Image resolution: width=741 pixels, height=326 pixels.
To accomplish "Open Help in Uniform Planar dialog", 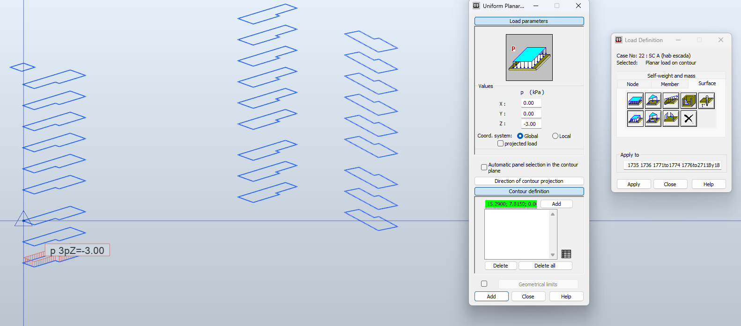I will click(566, 297).
